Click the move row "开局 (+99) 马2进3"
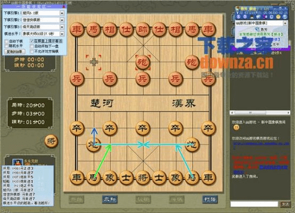The width and height of the screenshot is (295, 213). tap(18, 168)
